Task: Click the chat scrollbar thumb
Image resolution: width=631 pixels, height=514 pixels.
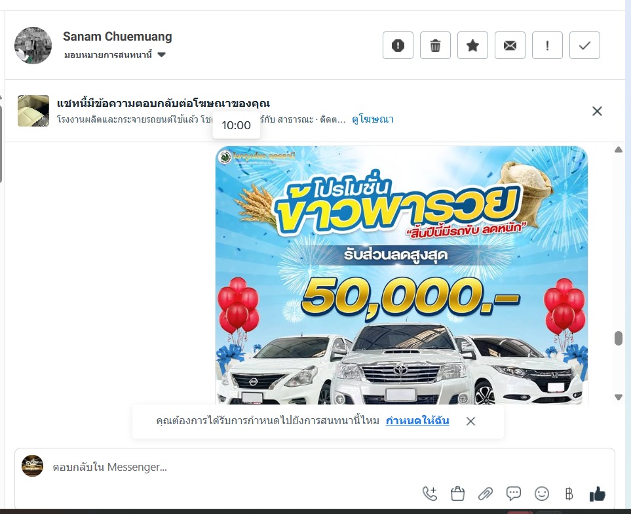Action: click(619, 338)
